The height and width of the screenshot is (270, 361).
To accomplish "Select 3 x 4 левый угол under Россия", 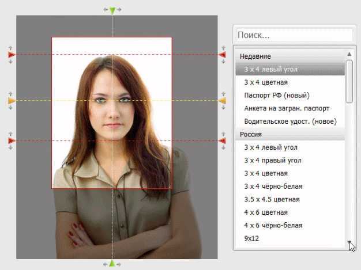I will tap(290, 147).
